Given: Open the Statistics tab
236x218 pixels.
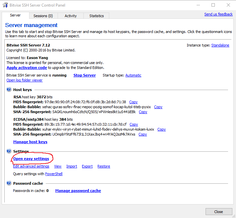Looking at the screenshot, I should [x=96, y=16].
